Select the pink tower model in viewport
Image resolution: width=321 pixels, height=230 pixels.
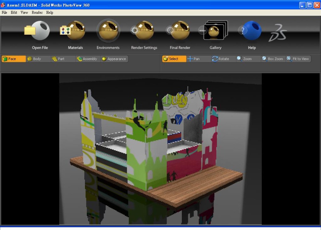[209, 131]
